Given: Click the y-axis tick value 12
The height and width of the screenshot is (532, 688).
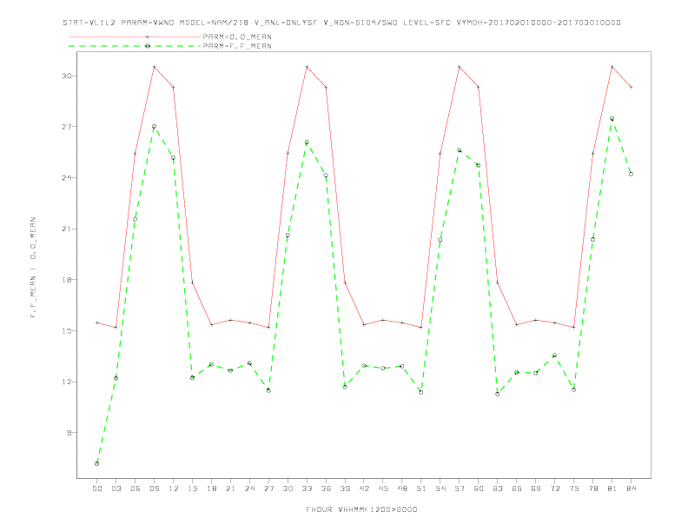Looking at the screenshot, I should (67, 382).
